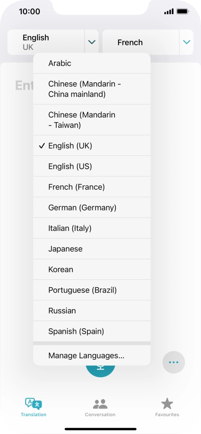Pick Italian (Italy) option

coord(92,228)
